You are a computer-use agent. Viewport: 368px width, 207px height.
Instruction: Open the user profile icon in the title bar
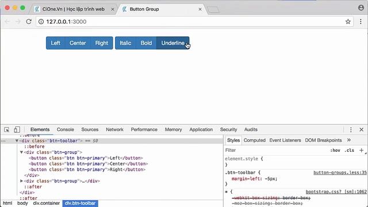tap(361, 7)
